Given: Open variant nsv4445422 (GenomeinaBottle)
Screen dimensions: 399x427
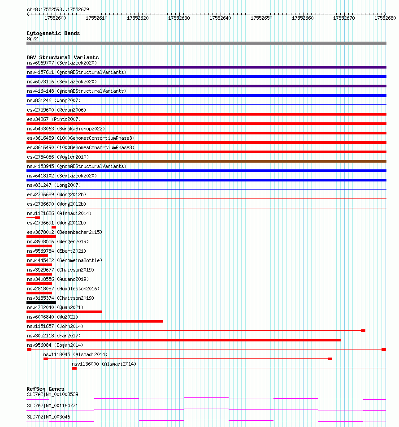Looking at the screenshot, I should click(x=65, y=260).
